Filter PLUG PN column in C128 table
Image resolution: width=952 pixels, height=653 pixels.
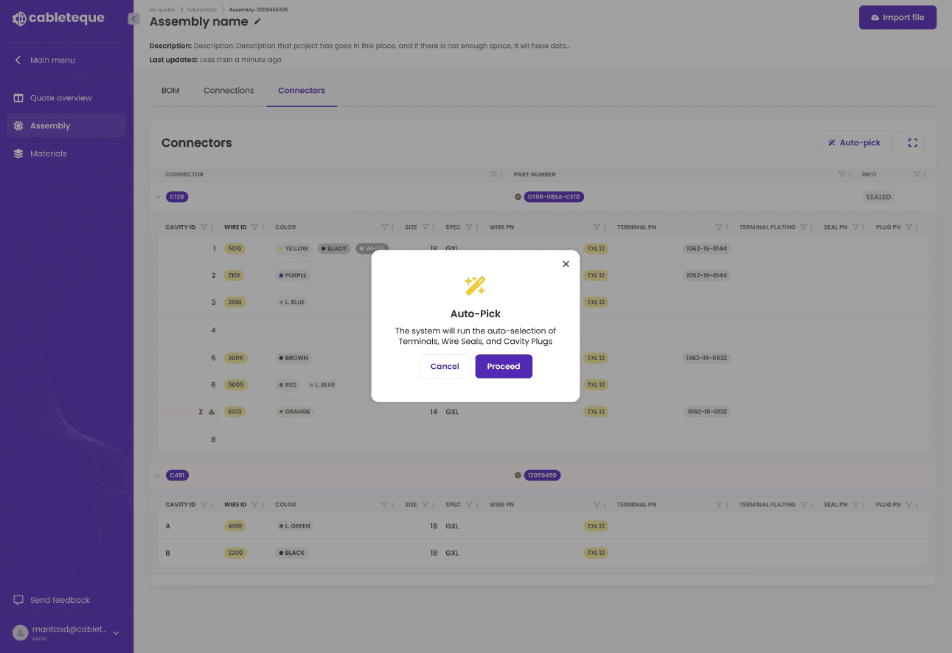pos(909,227)
